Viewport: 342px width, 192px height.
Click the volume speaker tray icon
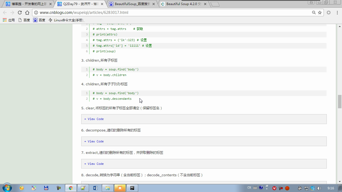(319, 188)
